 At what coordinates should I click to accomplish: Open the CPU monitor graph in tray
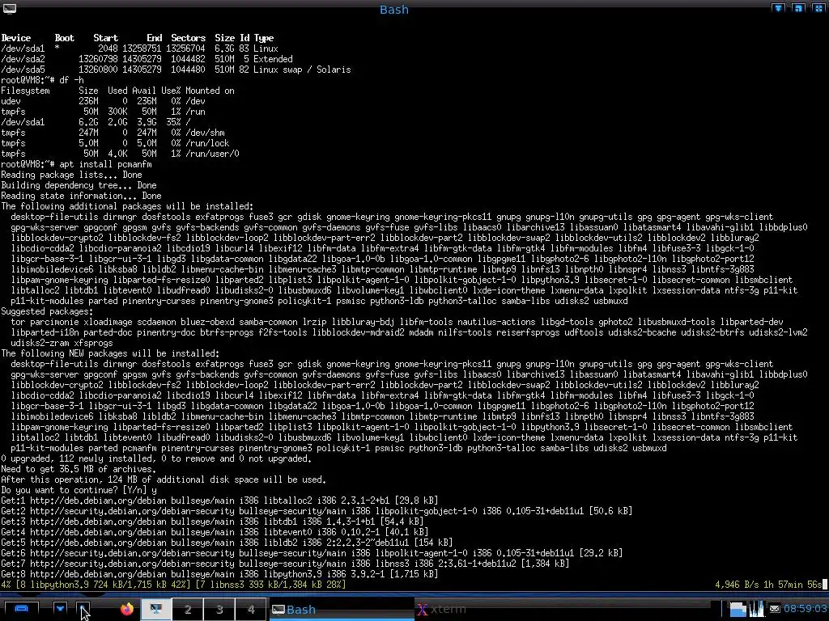click(757, 609)
